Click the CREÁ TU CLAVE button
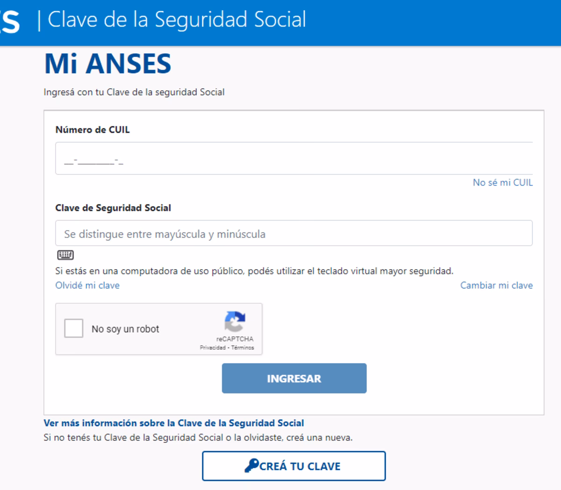 pos(294,466)
